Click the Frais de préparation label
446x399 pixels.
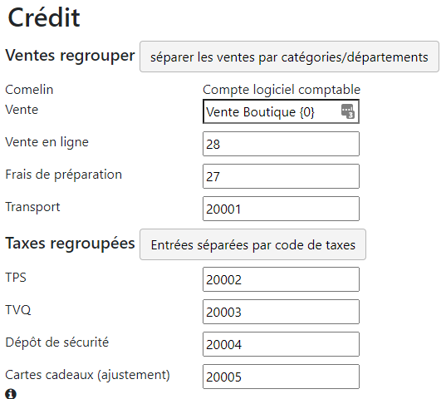pyautogui.click(x=64, y=175)
